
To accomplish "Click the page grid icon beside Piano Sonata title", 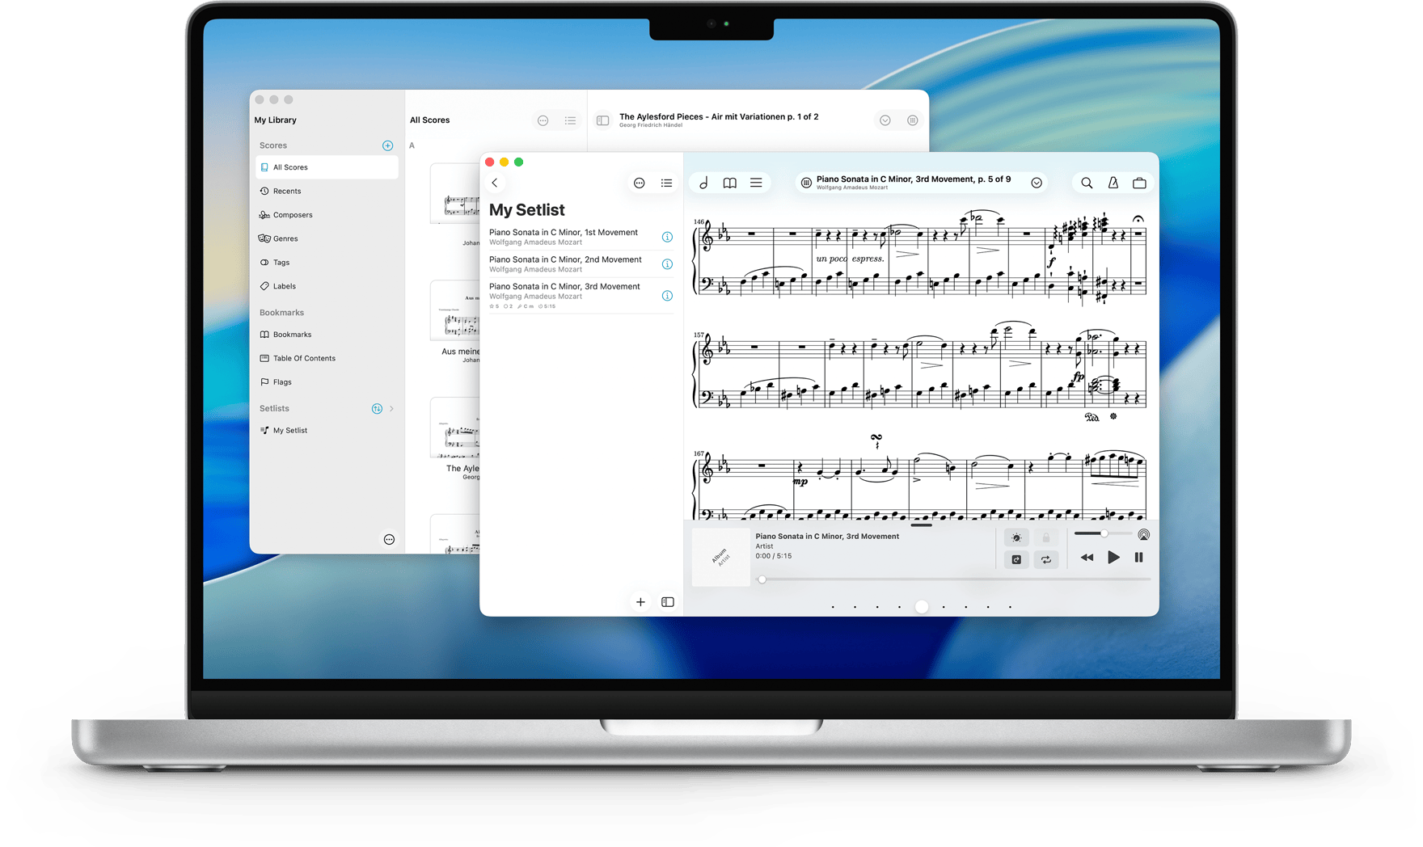I will (x=806, y=183).
